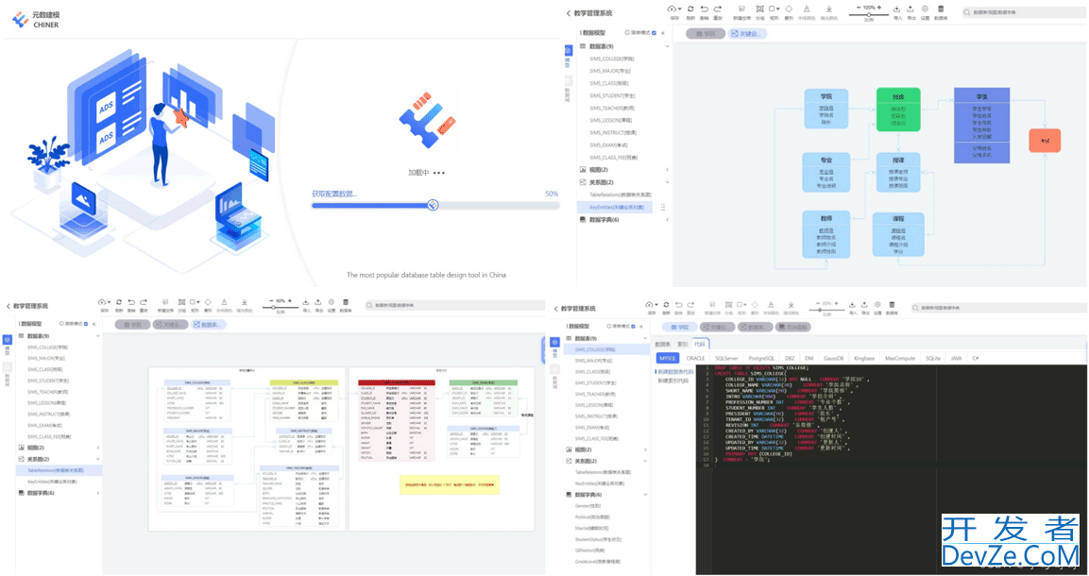
Task: Focus the search field in KeyEntities window
Action: [x=1023, y=12]
